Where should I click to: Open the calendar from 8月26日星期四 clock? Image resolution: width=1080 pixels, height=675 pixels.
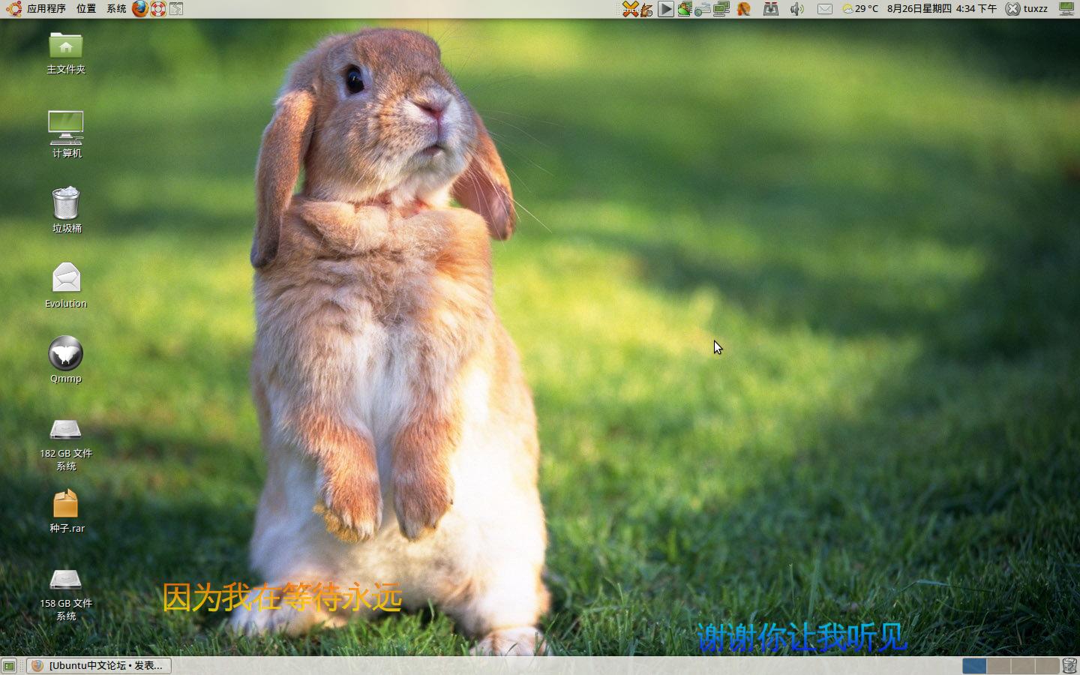click(x=942, y=9)
